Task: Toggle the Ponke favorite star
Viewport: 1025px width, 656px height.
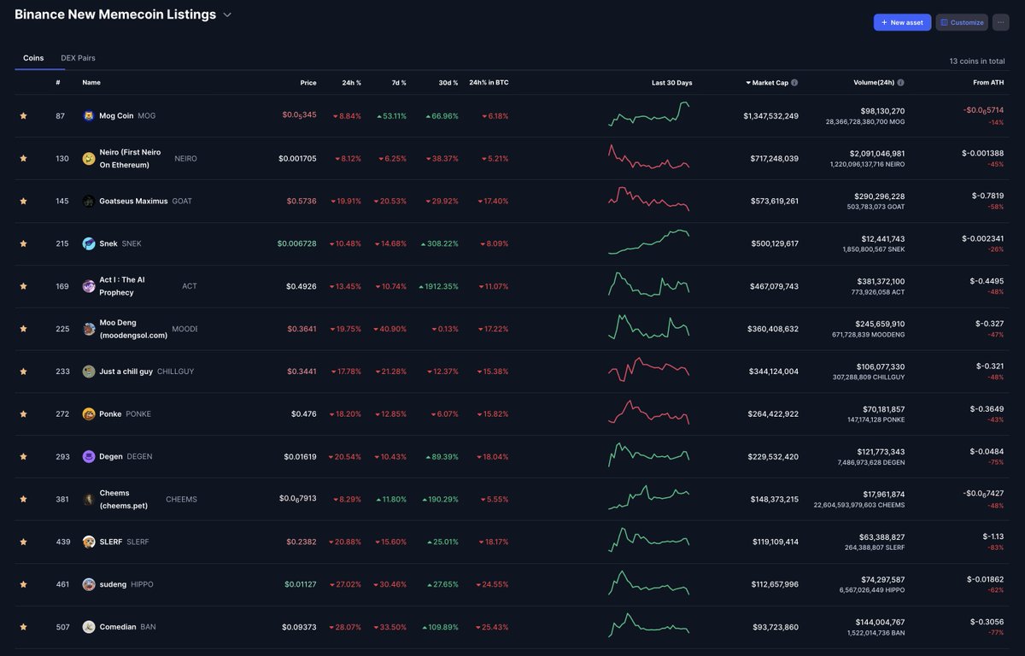Action: (x=23, y=414)
